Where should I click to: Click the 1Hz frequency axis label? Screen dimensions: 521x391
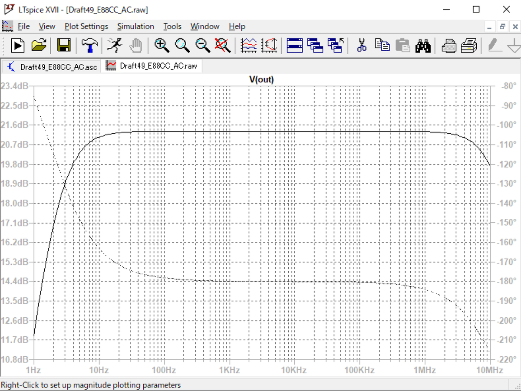click(33, 370)
